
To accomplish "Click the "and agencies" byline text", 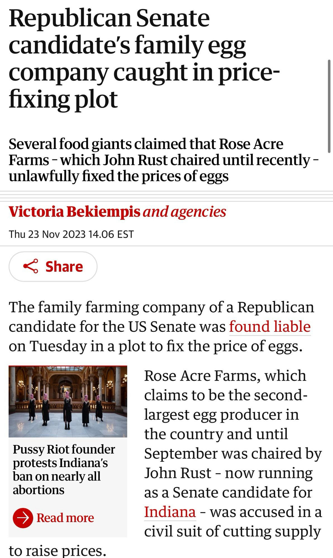I will [184, 211].
